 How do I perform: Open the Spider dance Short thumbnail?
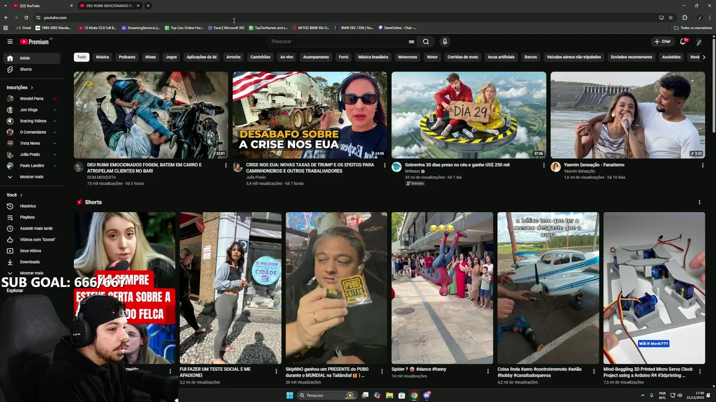[442, 288]
